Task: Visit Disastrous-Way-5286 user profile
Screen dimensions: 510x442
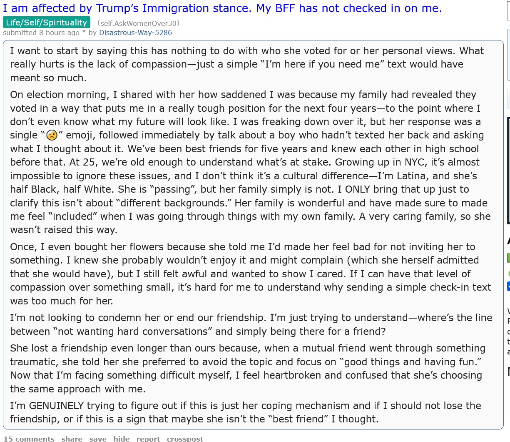Action: coord(135,33)
